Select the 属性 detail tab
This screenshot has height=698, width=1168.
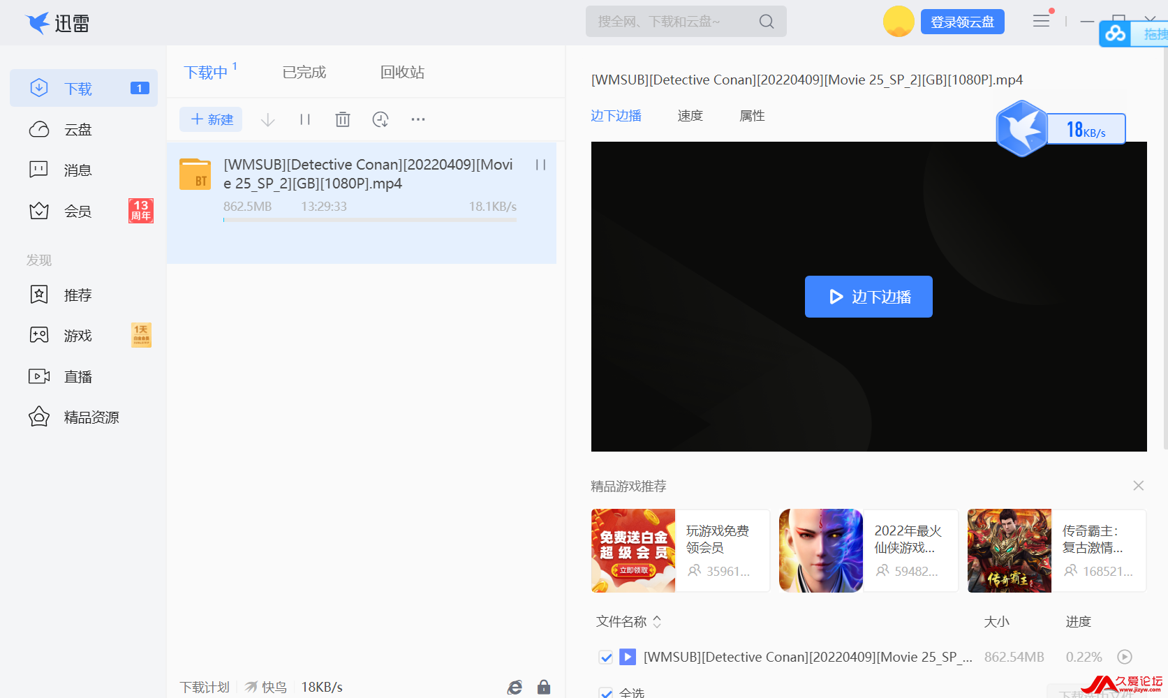pos(752,116)
